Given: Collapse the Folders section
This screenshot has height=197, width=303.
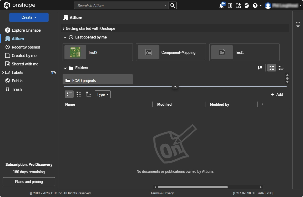Looking at the screenshot, I should (65, 68).
